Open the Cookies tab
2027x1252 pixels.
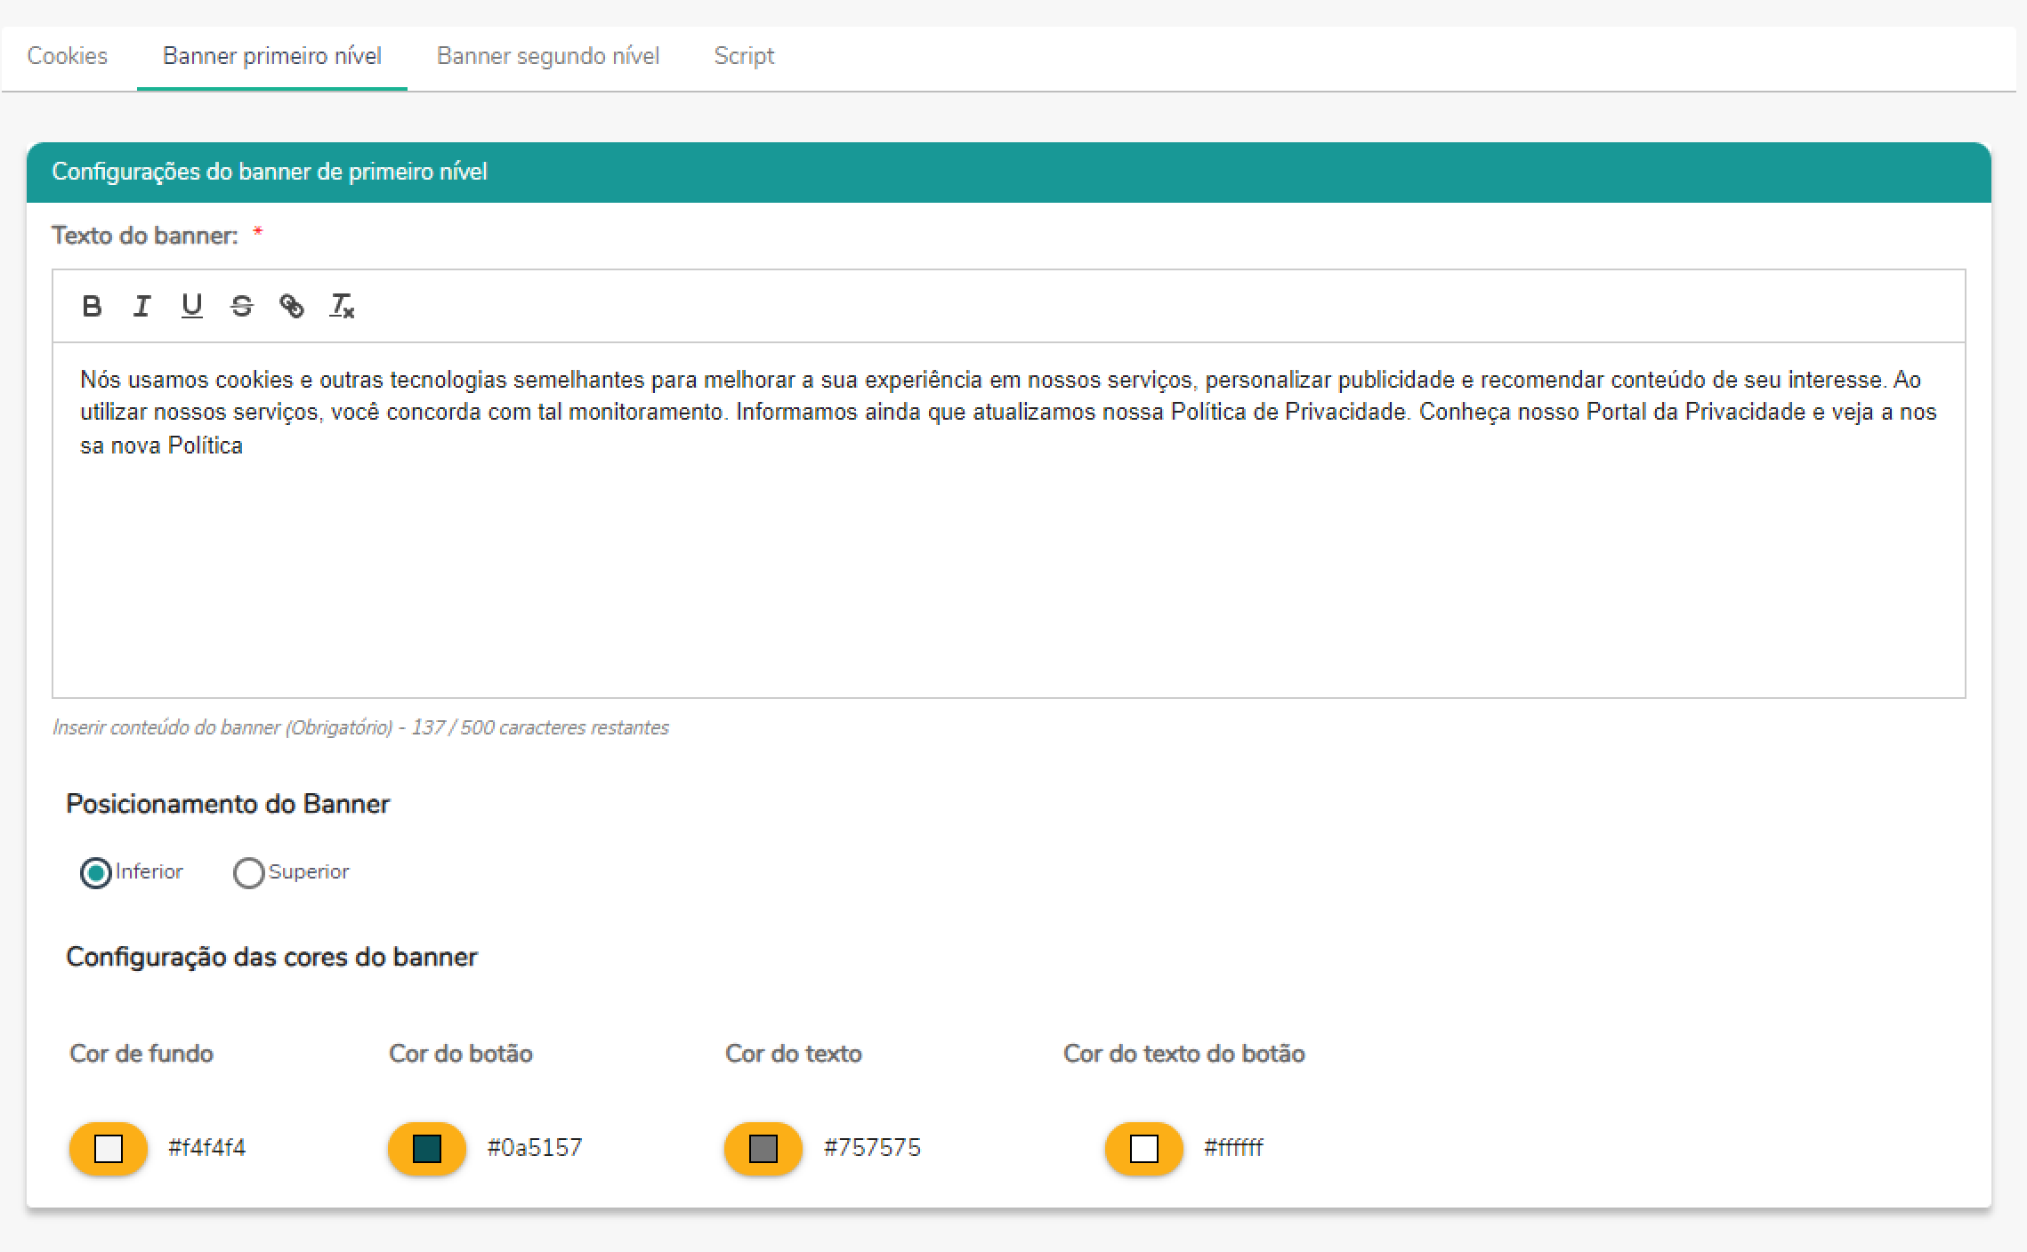pyautogui.click(x=68, y=56)
